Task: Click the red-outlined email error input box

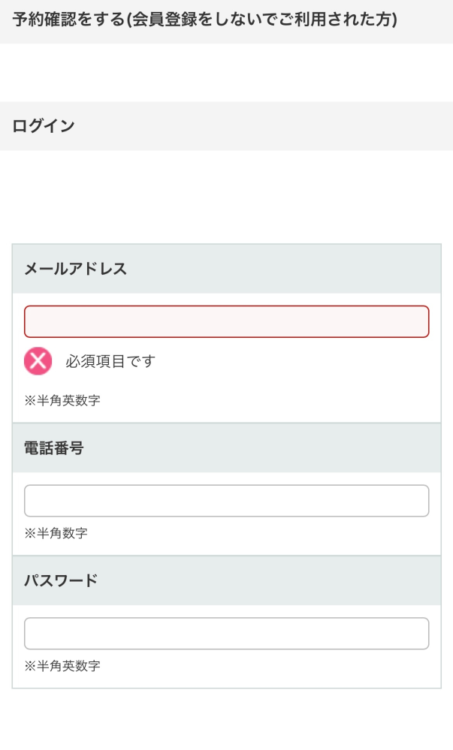Action: [226, 321]
